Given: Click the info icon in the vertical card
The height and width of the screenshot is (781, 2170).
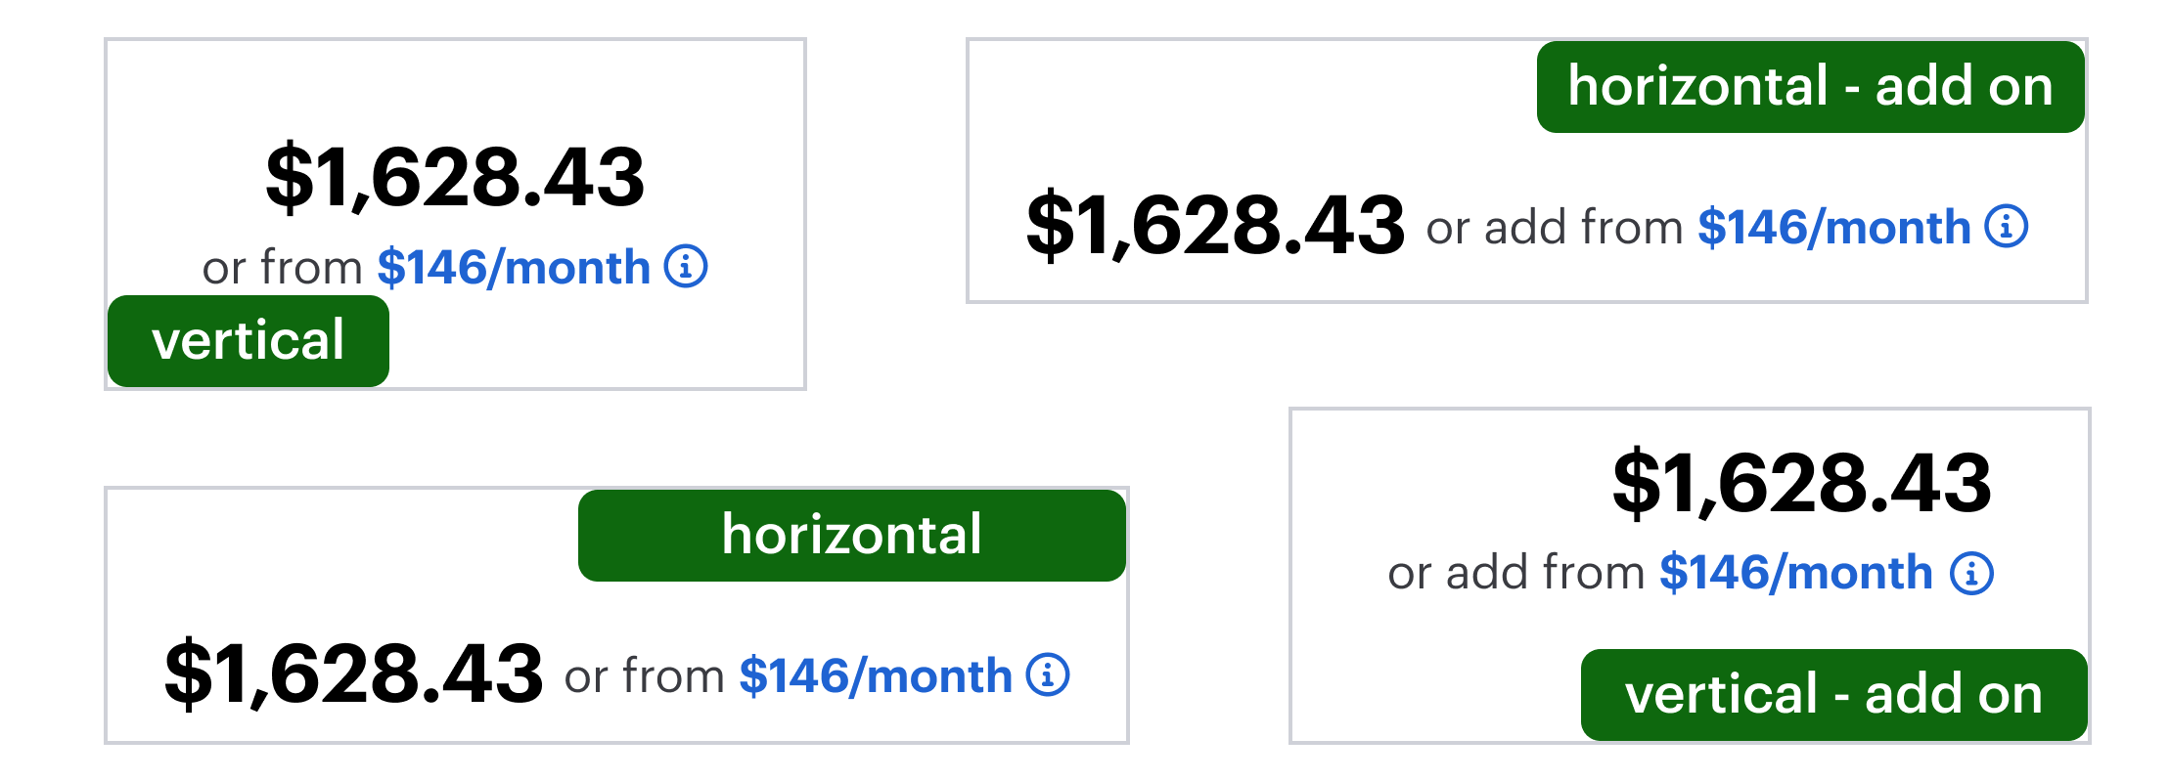Looking at the screenshot, I should coord(688,268).
